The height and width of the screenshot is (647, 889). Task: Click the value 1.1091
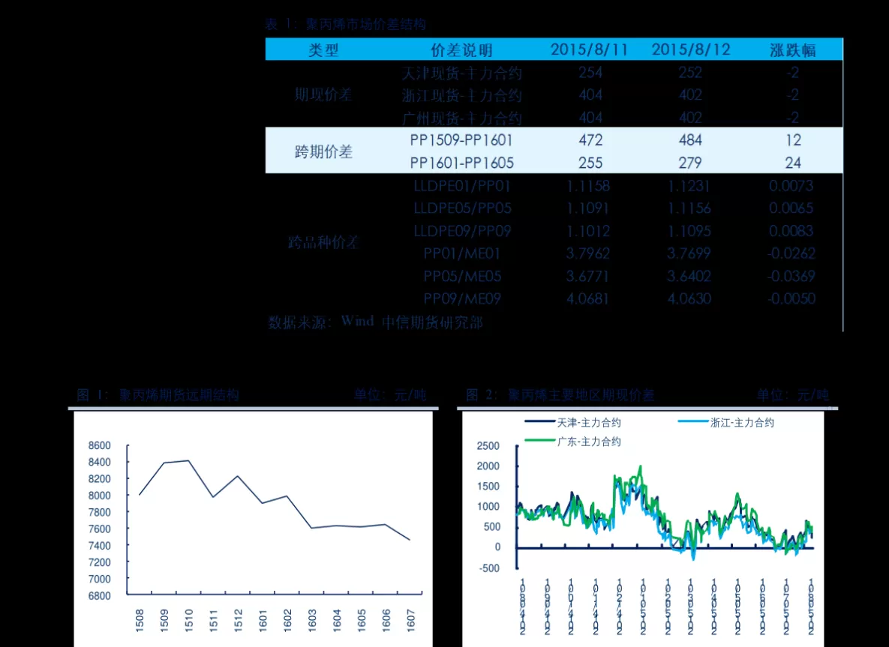pyautogui.click(x=588, y=208)
